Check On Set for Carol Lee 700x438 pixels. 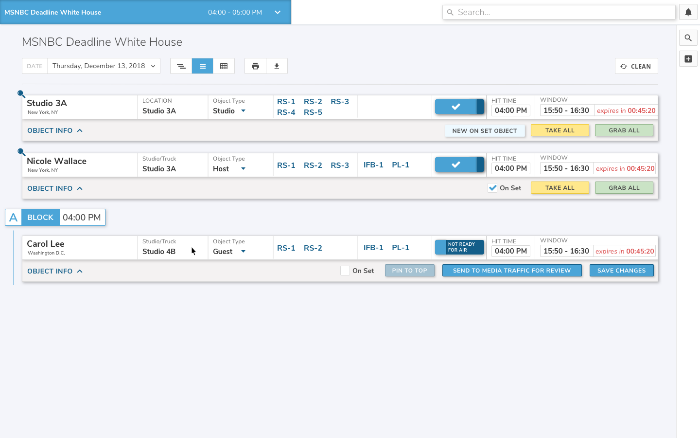point(345,271)
